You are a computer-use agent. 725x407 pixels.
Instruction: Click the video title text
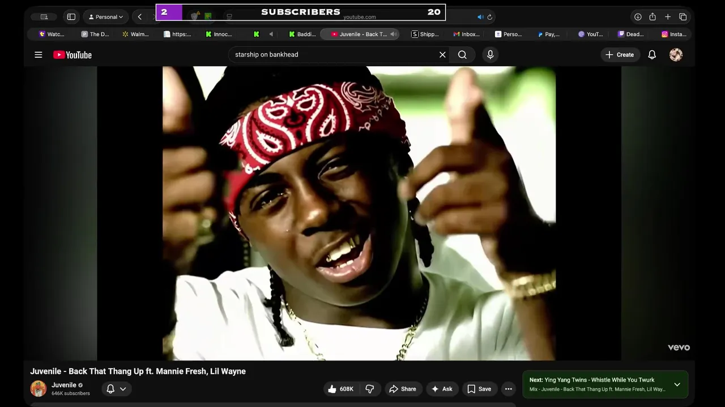(x=138, y=371)
